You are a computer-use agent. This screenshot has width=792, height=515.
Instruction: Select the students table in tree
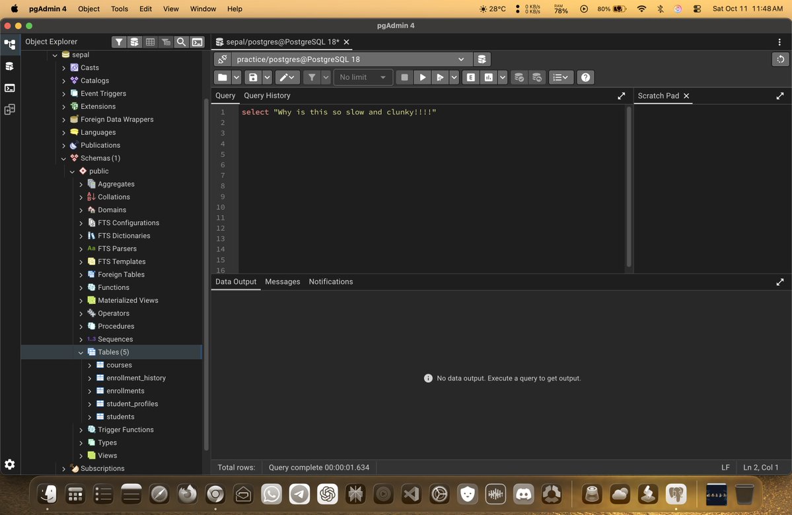tap(120, 417)
